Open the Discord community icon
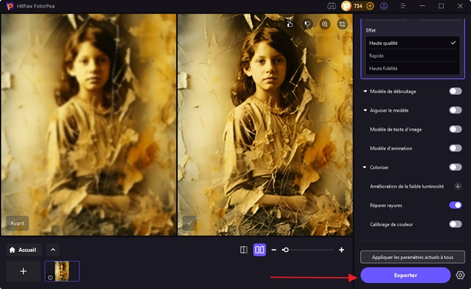The width and height of the screenshot is (471, 289). [x=331, y=6]
